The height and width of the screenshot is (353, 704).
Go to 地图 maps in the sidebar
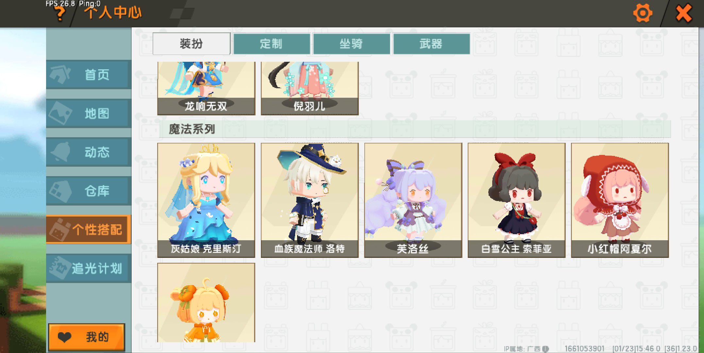coord(89,113)
